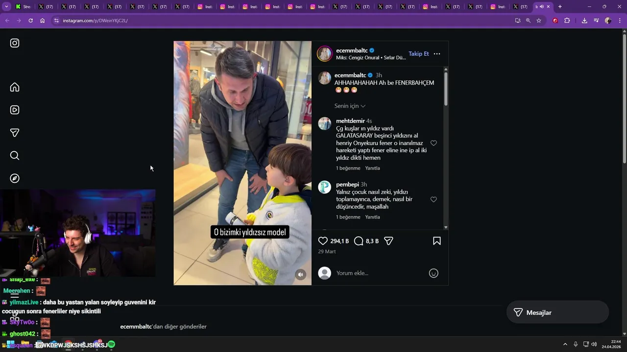Open browser Downloads
627x352 pixels.
(584, 21)
